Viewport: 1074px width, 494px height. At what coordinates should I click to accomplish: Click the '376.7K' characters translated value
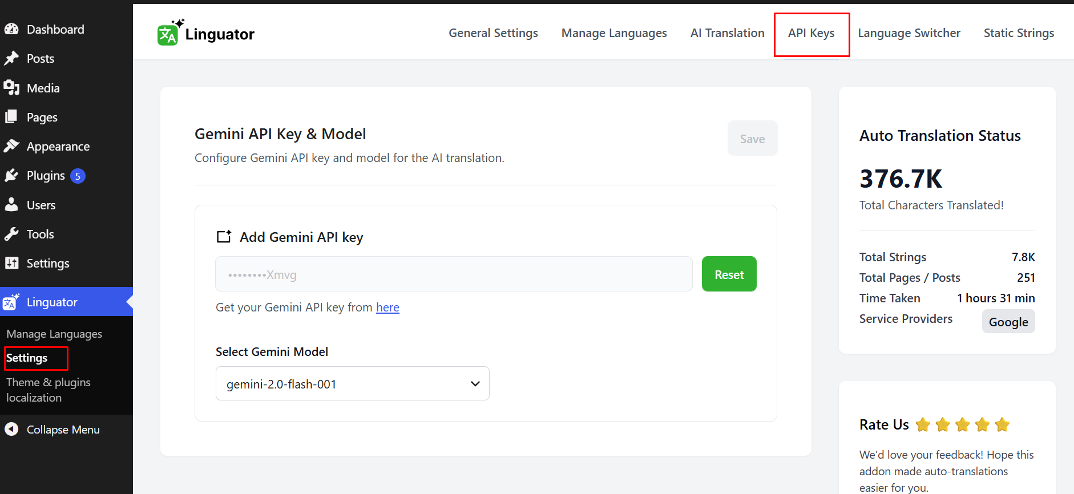901,179
